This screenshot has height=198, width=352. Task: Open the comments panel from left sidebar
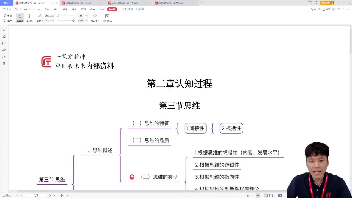tap(4, 43)
